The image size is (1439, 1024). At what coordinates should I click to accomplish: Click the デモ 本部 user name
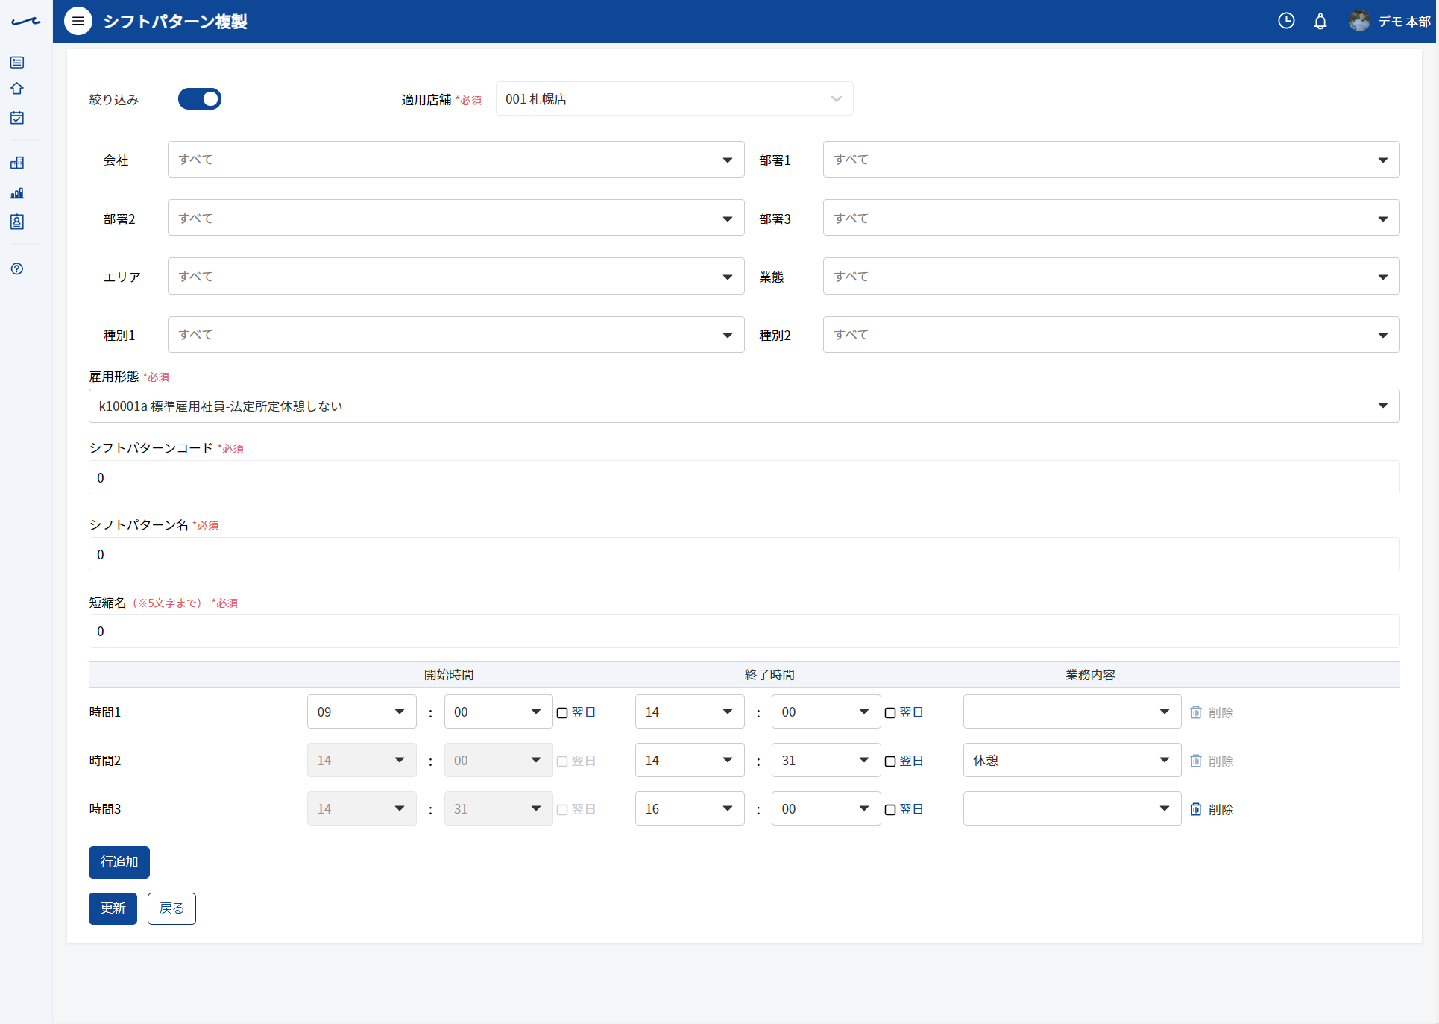[1404, 22]
